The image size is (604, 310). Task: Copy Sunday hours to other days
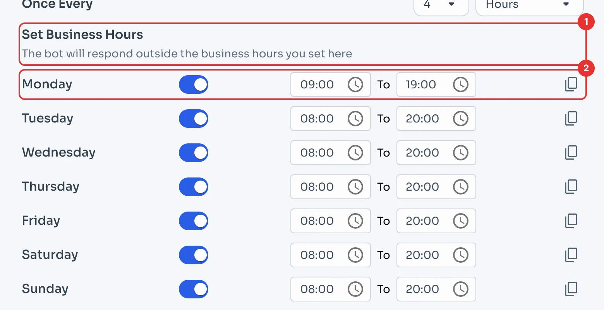pos(571,289)
